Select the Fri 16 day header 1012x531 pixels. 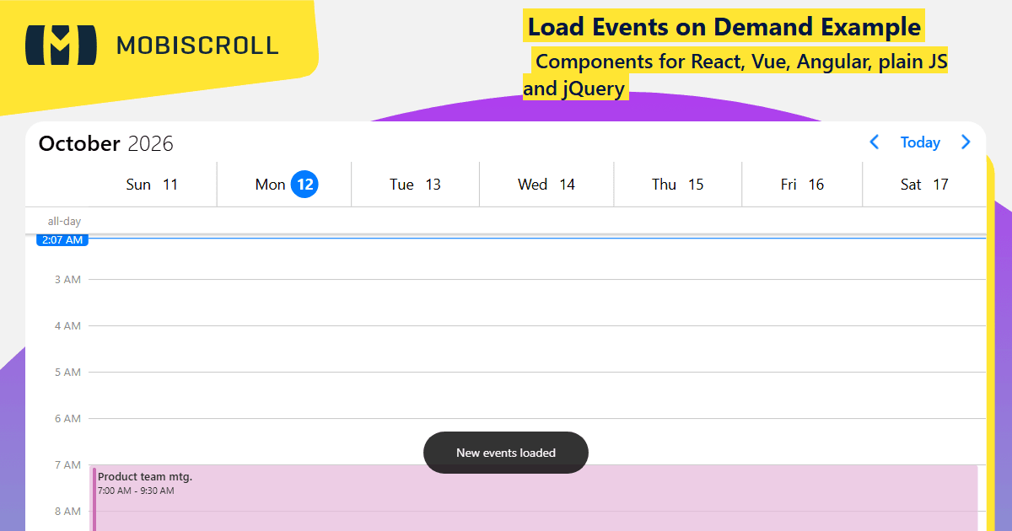tap(802, 185)
